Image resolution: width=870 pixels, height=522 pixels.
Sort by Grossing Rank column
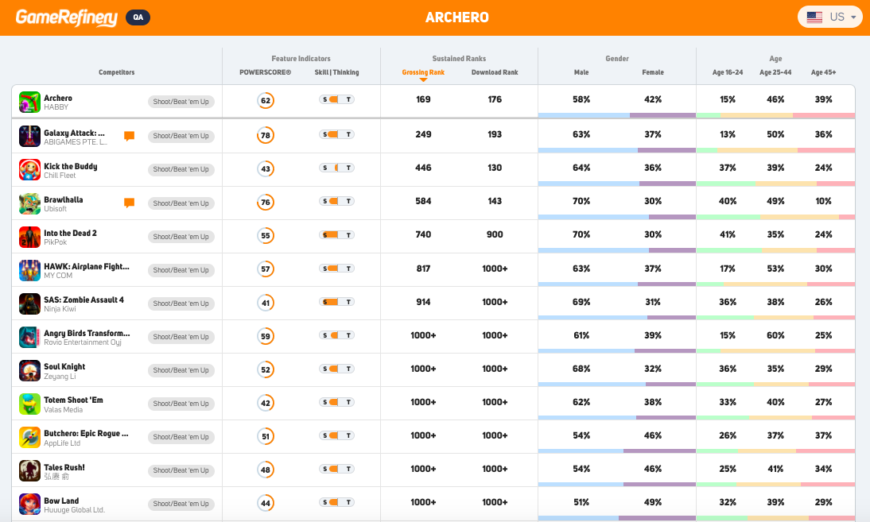(423, 72)
